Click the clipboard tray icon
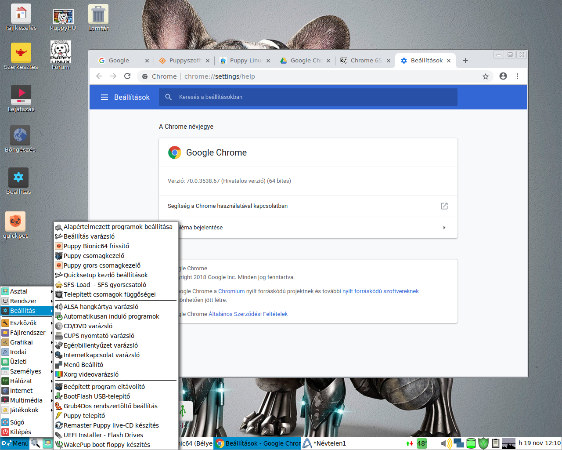Screen dimensions: 562x450 (x=496, y=443)
